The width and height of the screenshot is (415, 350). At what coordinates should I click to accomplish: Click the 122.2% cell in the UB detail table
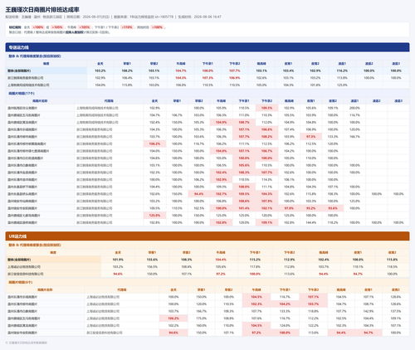[314, 326]
